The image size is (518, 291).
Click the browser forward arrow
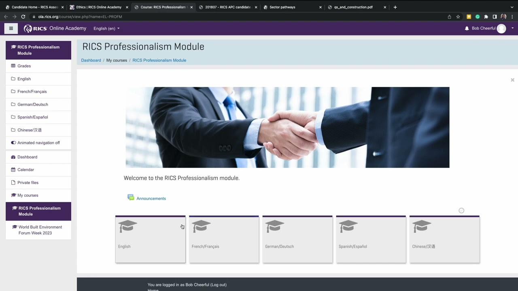pyautogui.click(x=15, y=17)
